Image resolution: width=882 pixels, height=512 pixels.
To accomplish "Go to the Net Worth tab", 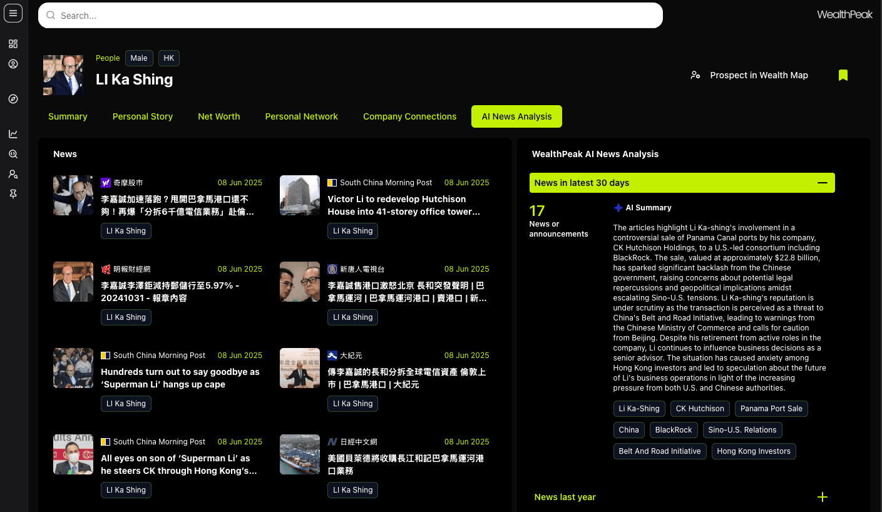I will 219,116.
